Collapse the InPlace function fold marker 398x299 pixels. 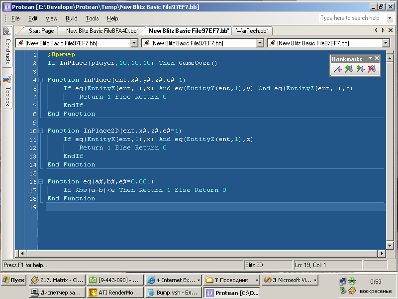click(42, 80)
